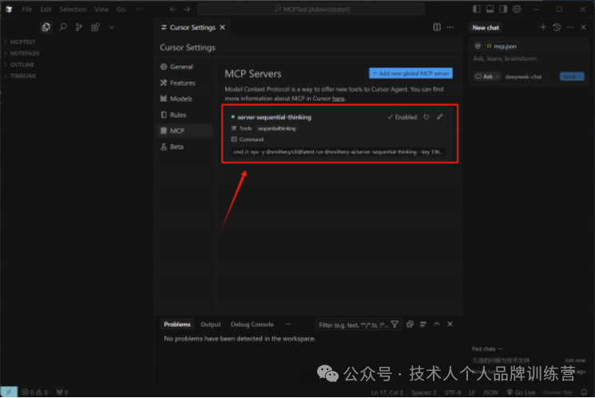The image size is (595, 398).
Task: Open the Search view icon
Action: click(x=62, y=27)
